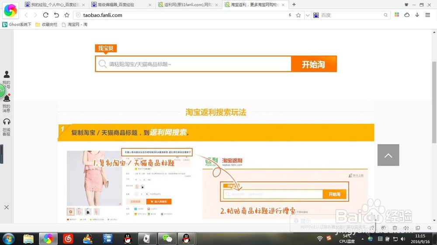Click the browser's colorful logo
The width and height of the screenshot is (437, 245).
coord(10,10)
